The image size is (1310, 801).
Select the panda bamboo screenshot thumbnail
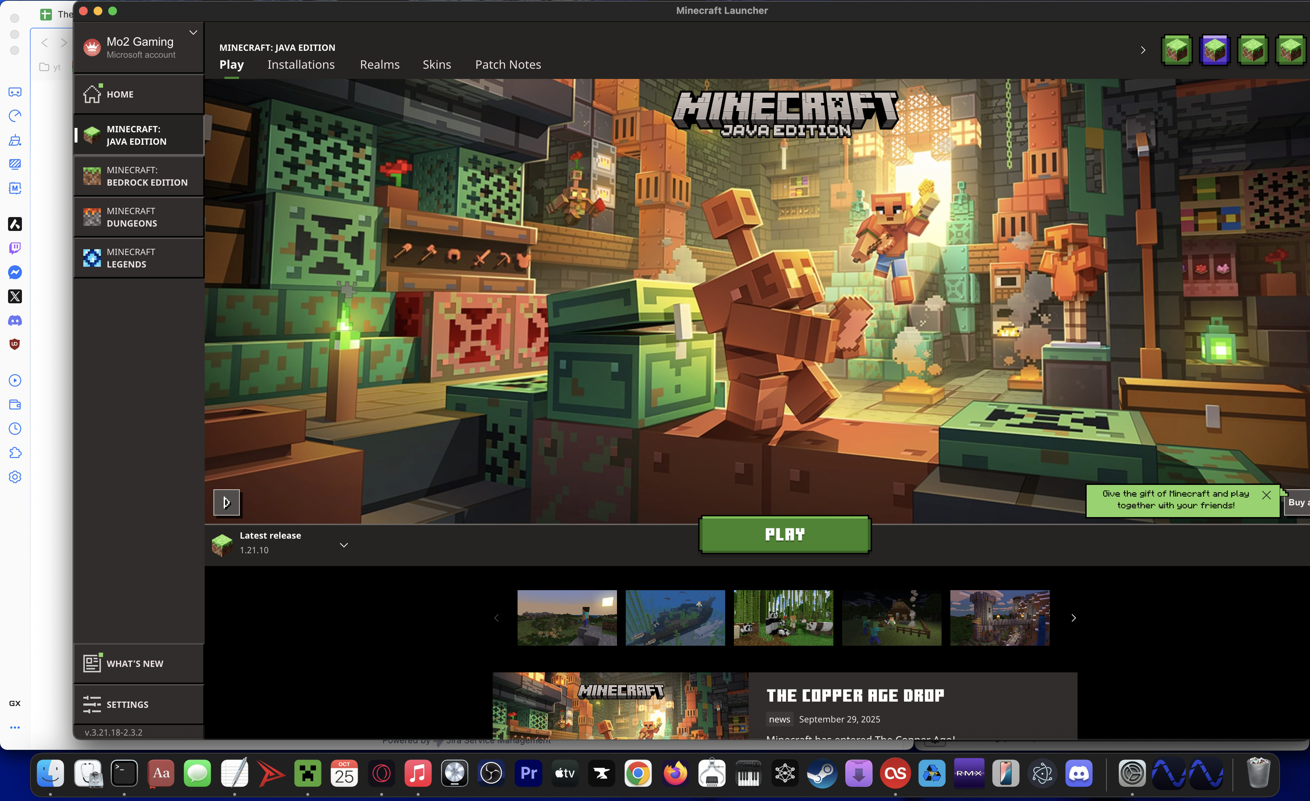click(783, 618)
